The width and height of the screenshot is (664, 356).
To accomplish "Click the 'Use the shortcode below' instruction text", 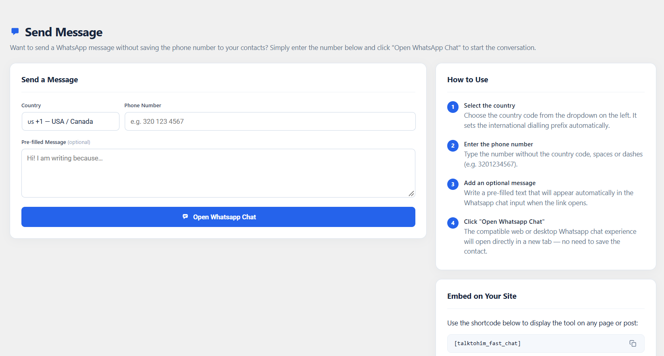I will 543,323.
